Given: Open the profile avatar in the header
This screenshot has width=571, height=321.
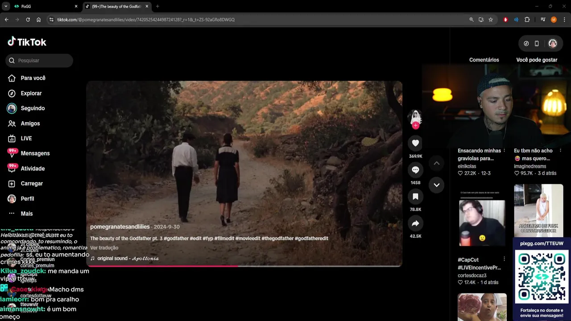Looking at the screenshot, I should pyautogui.click(x=552, y=43).
